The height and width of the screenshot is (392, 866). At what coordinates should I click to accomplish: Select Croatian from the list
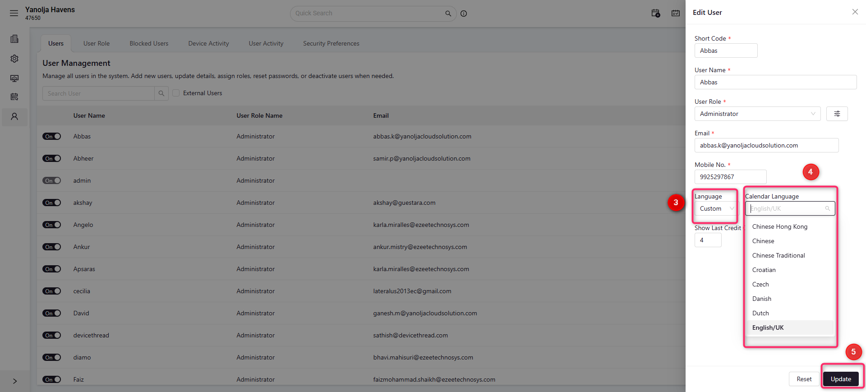coord(789,270)
